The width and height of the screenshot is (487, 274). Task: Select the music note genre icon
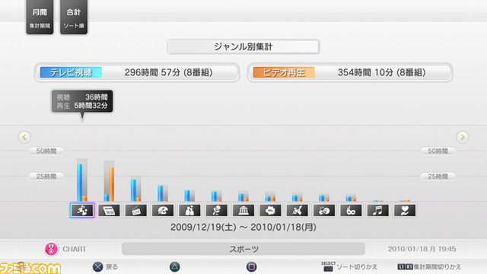[377, 210]
